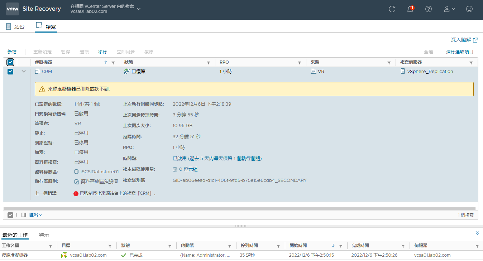
Task: Filter the 伺服器 column
Action: (477, 246)
